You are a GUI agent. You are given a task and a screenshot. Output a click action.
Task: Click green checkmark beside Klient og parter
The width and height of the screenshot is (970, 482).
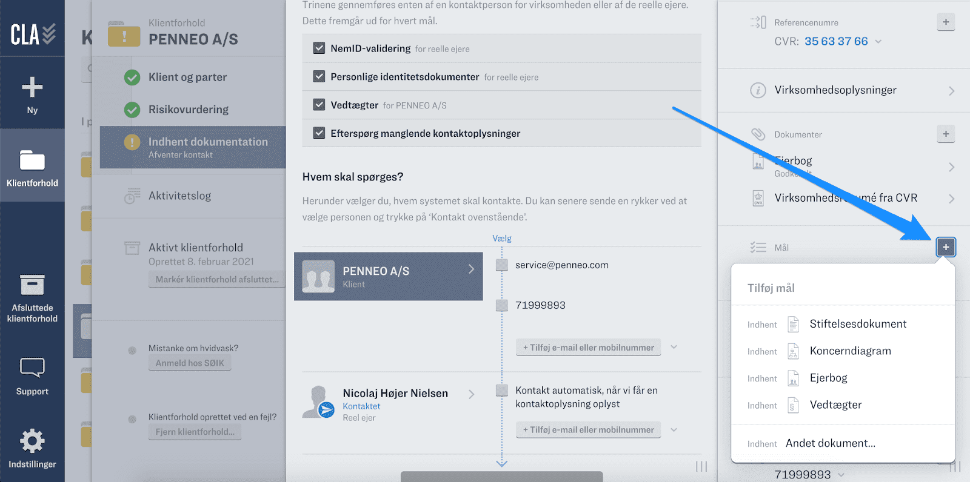click(132, 78)
